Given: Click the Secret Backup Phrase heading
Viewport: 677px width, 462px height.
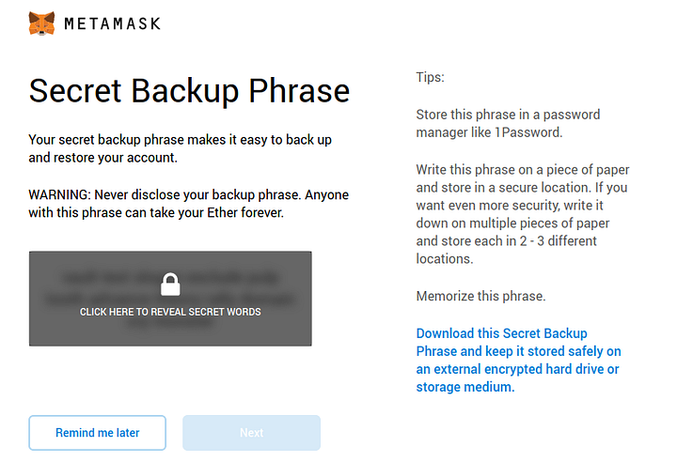Looking at the screenshot, I should 189,91.
